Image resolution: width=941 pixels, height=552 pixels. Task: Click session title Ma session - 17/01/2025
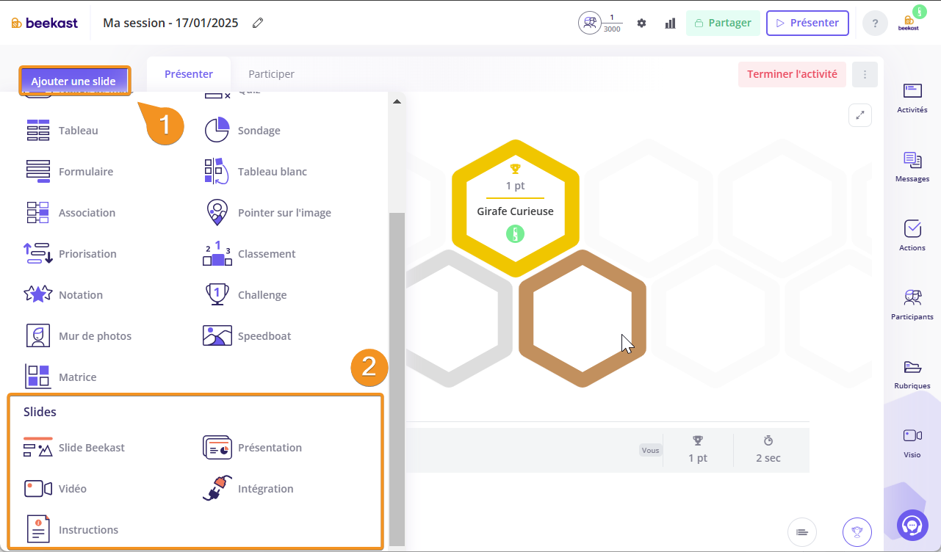click(x=170, y=23)
